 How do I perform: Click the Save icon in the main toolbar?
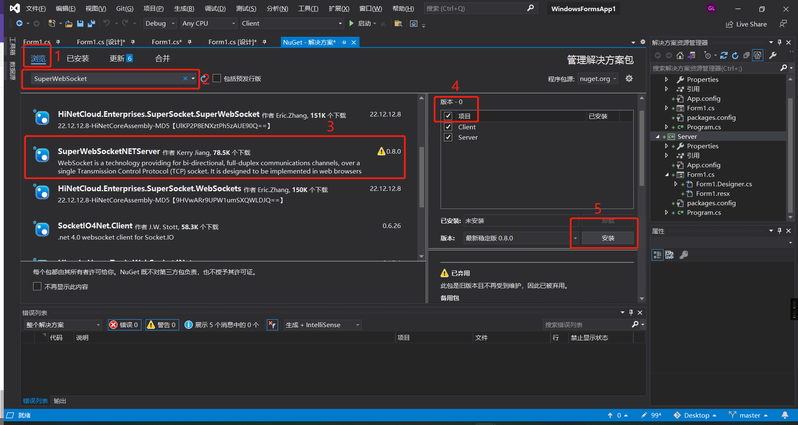(x=80, y=24)
